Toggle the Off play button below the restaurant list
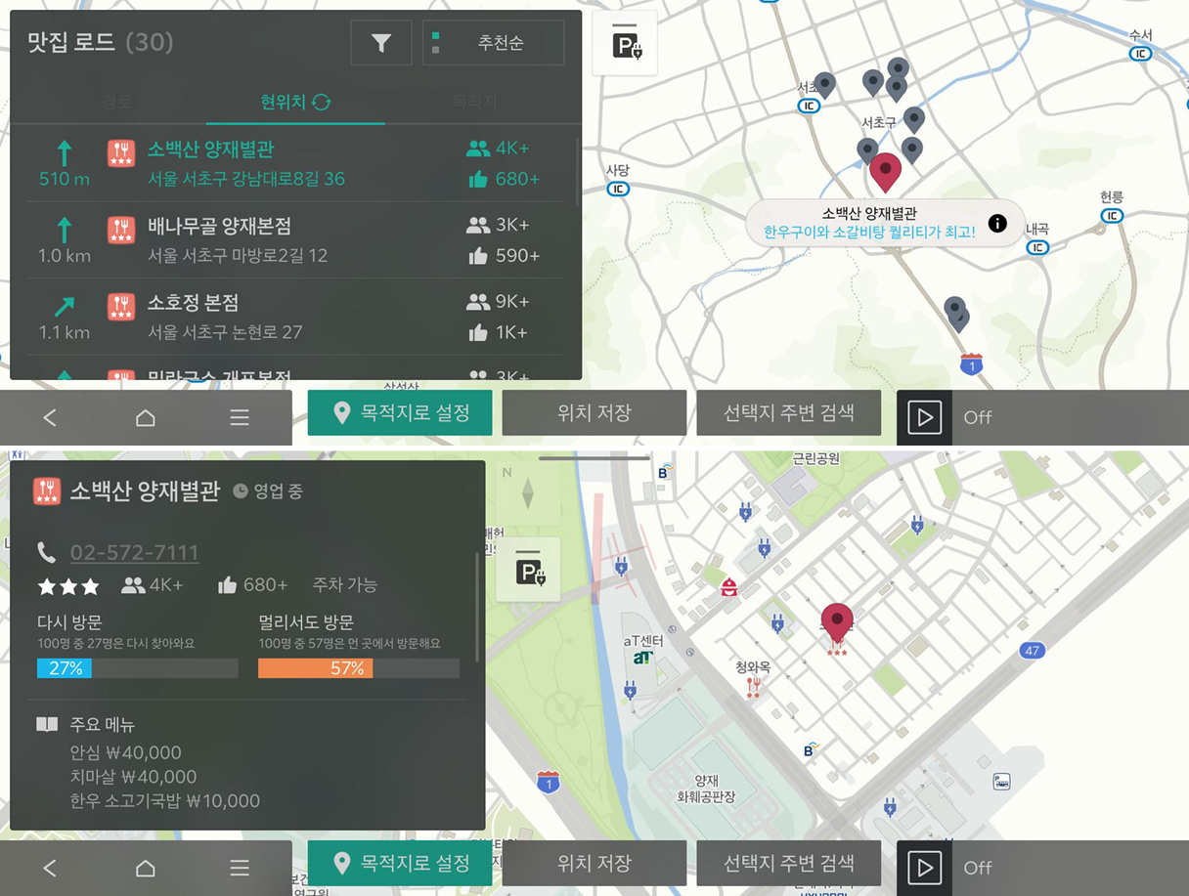Image resolution: width=1189 pixels, height=896 pixels. pyautogui.click(x=924, y=417)
